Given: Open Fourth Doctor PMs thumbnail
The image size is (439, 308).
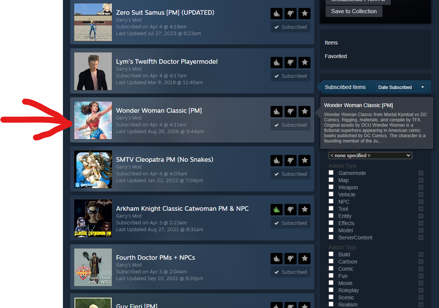Looking at the screenshot, I should point(93,267).
